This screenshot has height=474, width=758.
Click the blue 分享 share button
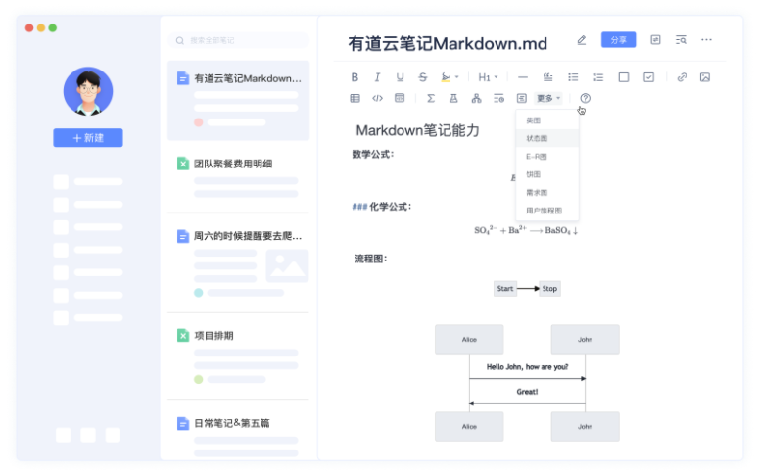(x=618, y=39)
